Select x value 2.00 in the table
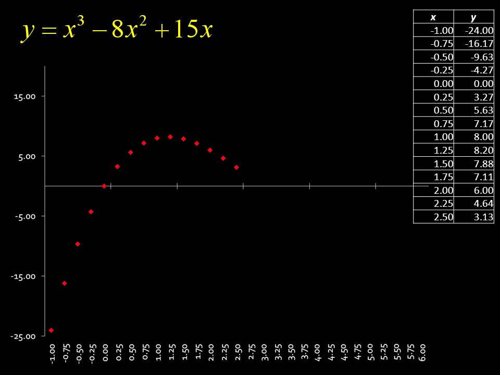The height and width of the screenshot is (375, 500). (433, 190)
